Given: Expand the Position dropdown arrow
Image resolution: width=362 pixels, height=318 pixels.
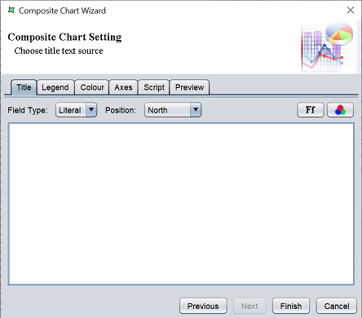Looking at the screenshot, I should 196,110.
